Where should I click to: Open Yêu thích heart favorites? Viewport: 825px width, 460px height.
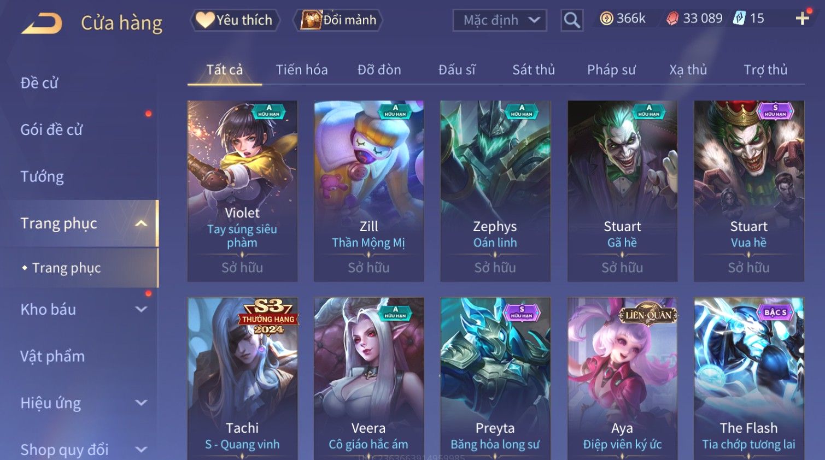235,20
